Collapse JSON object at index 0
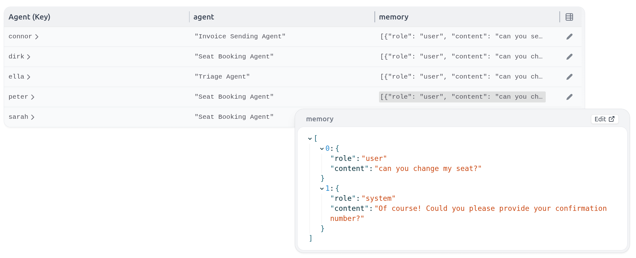 pyautogui.click(x=321, y=148)
